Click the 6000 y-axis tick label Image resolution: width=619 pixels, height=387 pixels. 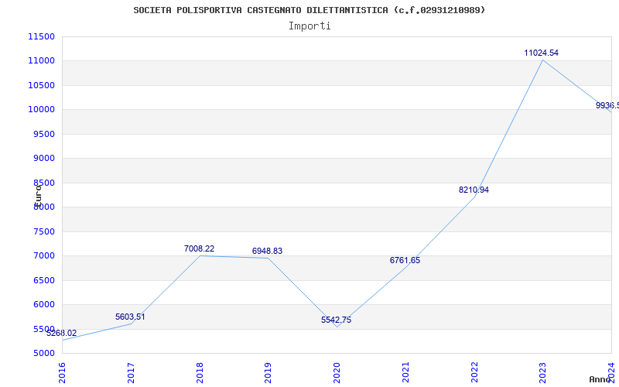[43, 304]
